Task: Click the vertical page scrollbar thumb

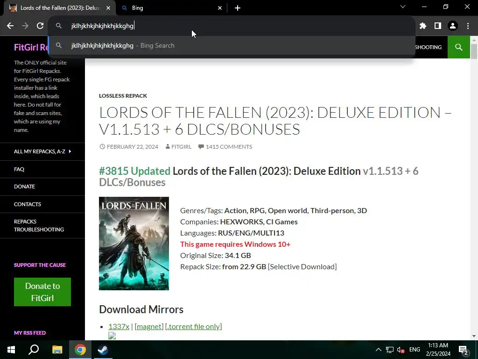Action: 474,51
